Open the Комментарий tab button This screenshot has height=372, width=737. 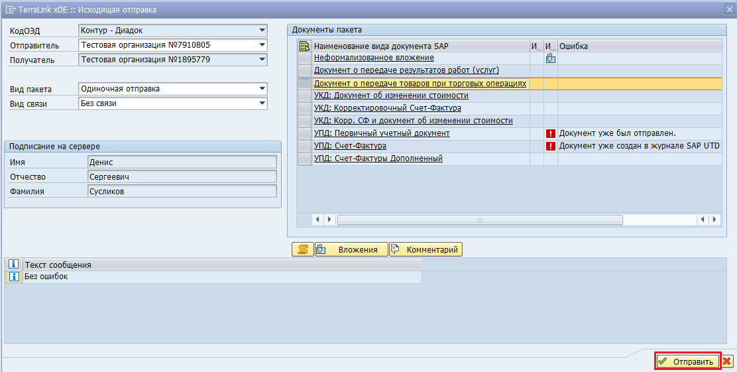click(425, 249)
